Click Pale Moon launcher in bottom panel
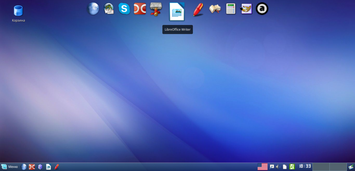The width and height of the screenshot is (355, 171). (24, 167)
